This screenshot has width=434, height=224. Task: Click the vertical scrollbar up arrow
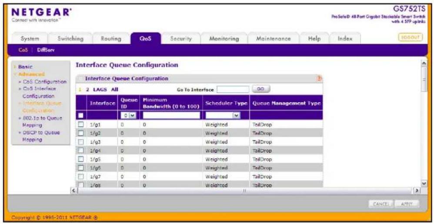tap(423, 63)
